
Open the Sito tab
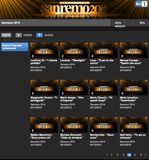(142, 23)
